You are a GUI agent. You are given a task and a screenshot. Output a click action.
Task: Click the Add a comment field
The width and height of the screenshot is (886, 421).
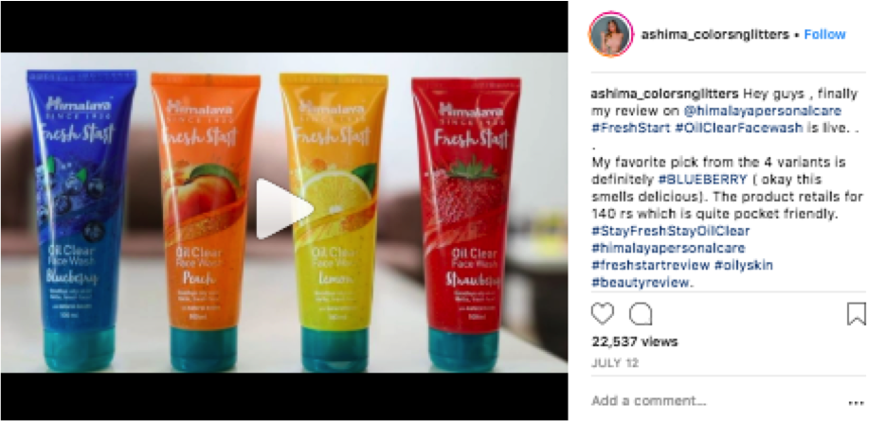tap(717, 401)
